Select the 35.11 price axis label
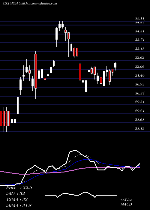Viewport: 150px width, 210px height. click(x=139, y=18)
